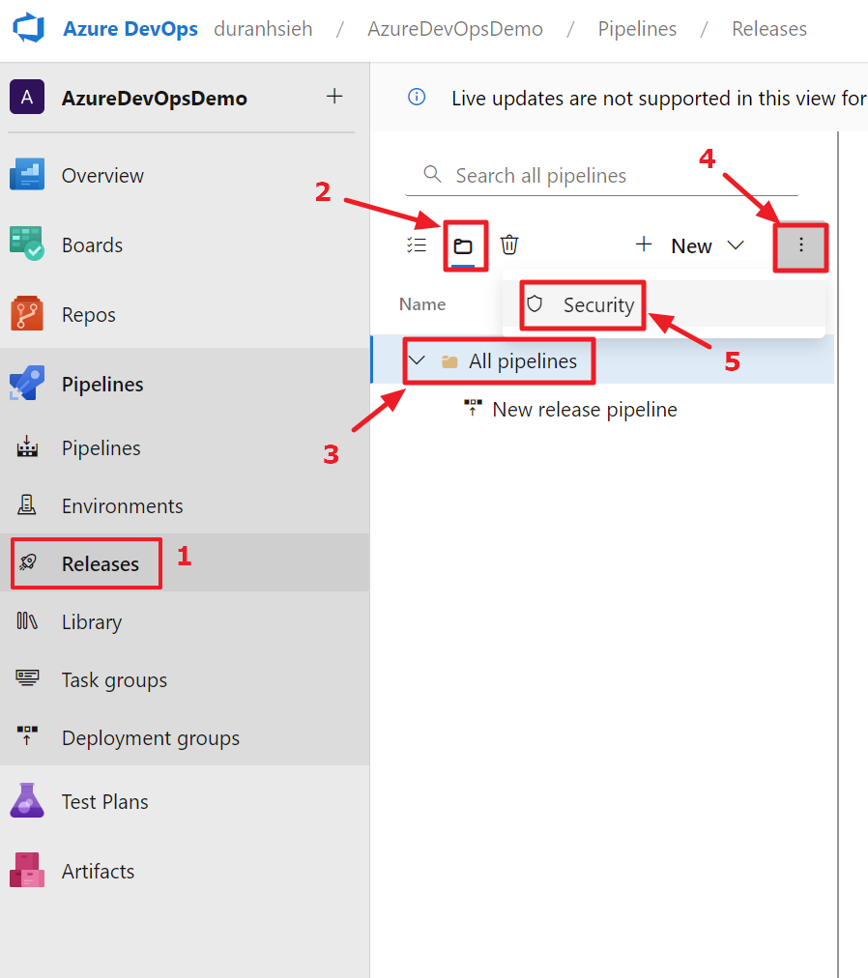
Task: Click the Name column header
Action: [422, 304]
